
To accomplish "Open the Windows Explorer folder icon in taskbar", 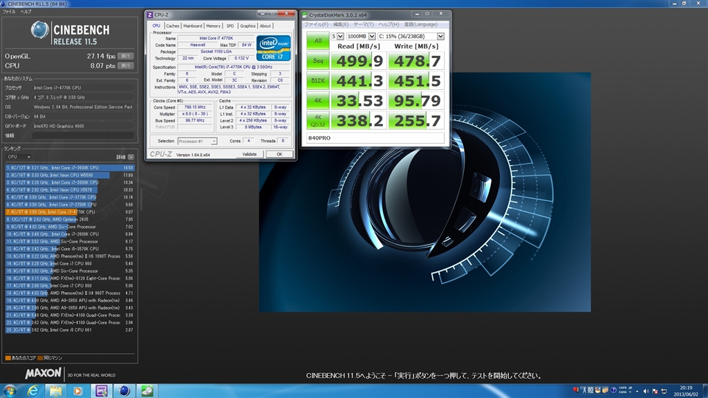I will point(55,390).
